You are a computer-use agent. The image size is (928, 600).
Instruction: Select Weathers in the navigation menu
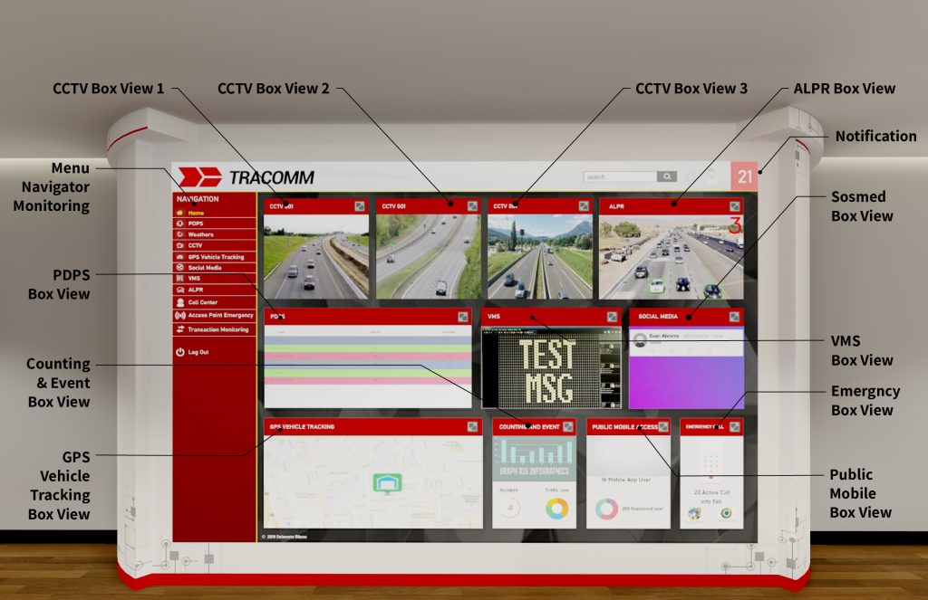(x=201, y=234)
